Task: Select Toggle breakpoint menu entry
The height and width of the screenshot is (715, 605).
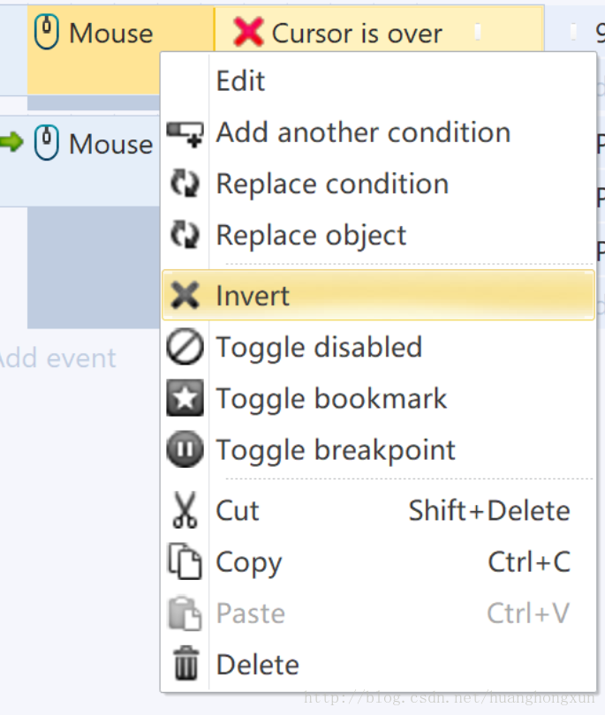Action: (336, 450)
